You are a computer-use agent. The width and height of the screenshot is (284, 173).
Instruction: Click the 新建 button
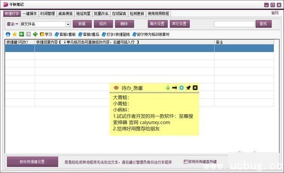(x=82, y=24)
